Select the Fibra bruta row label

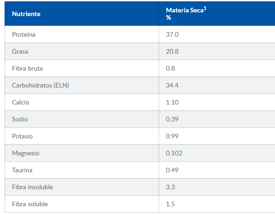point(27,68)
